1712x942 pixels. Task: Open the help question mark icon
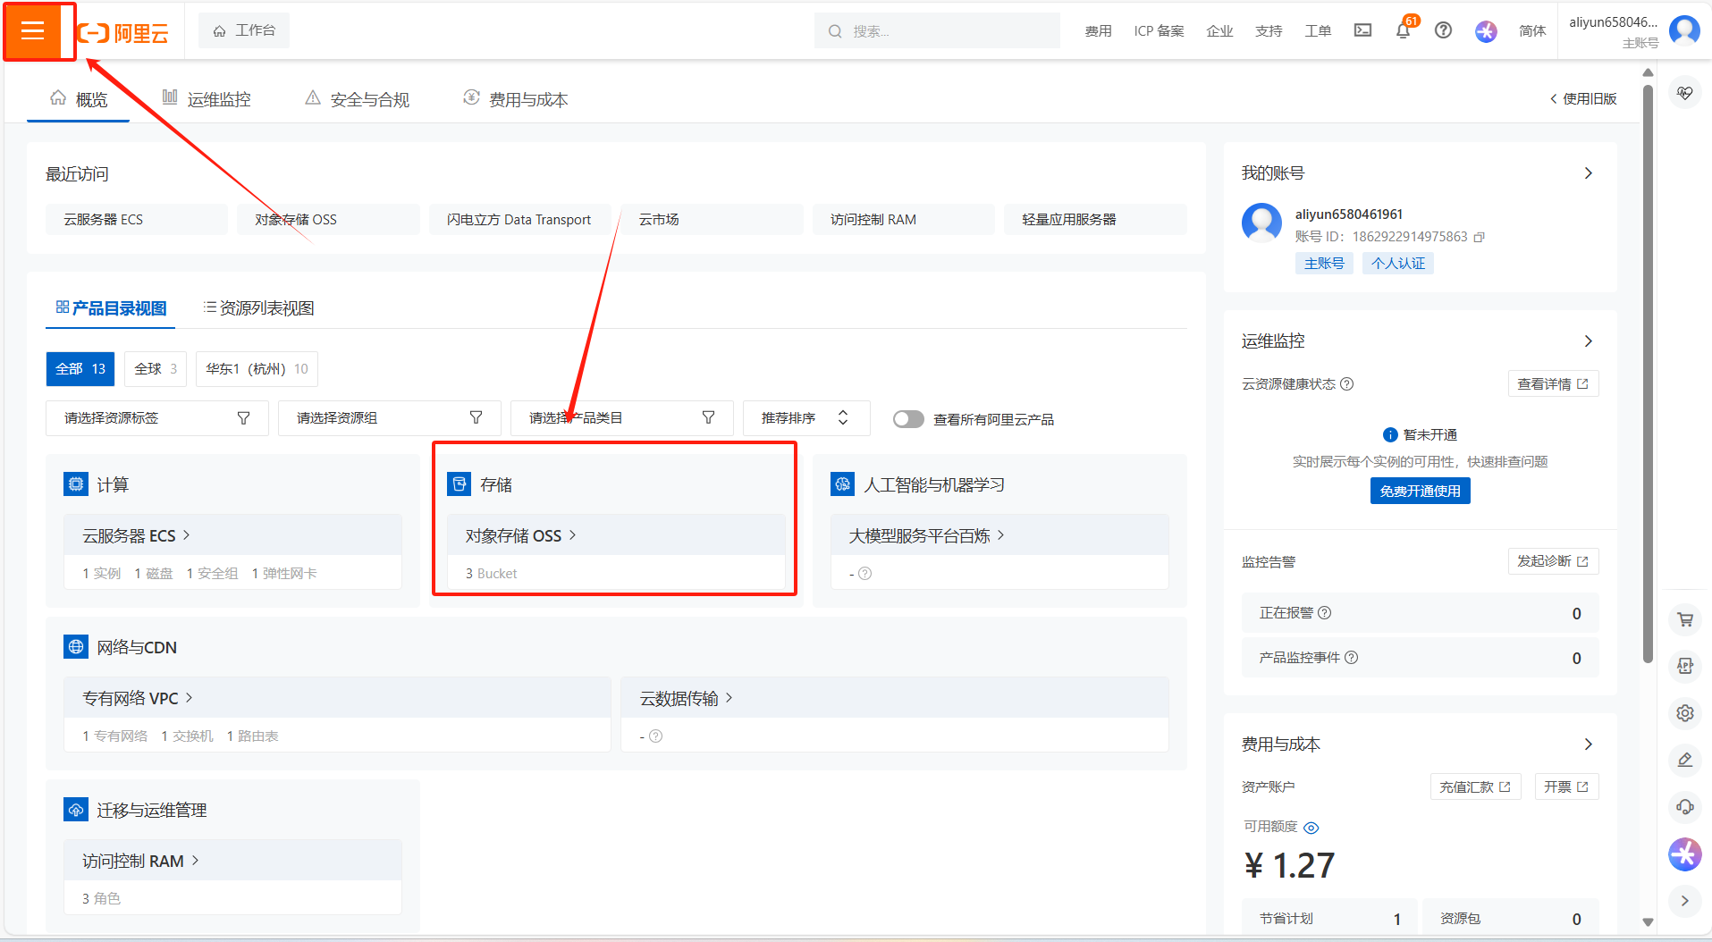click(x=1443, y=30)
